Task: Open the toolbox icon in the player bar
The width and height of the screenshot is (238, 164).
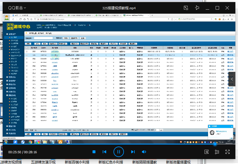Action: click(207, 152)
